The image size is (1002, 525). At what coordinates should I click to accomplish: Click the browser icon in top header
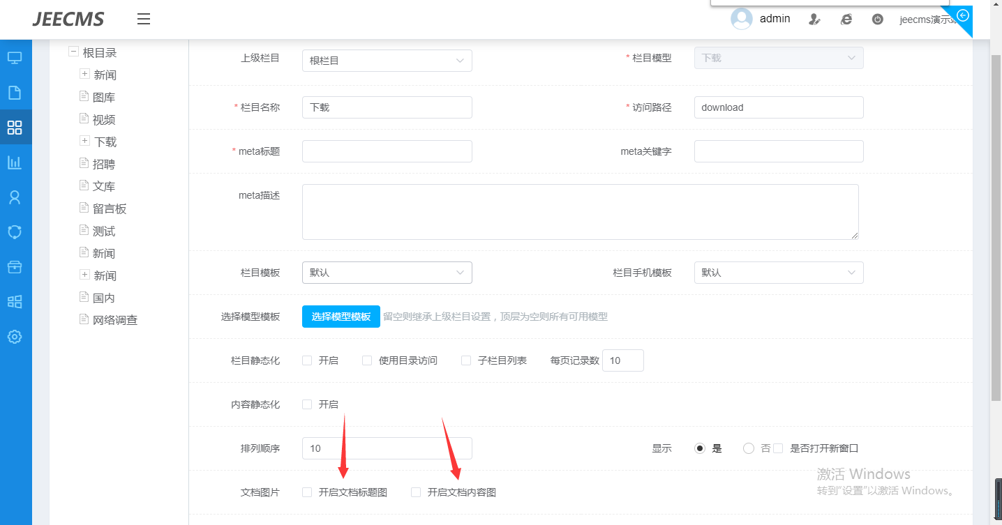[x=846, y=20]
